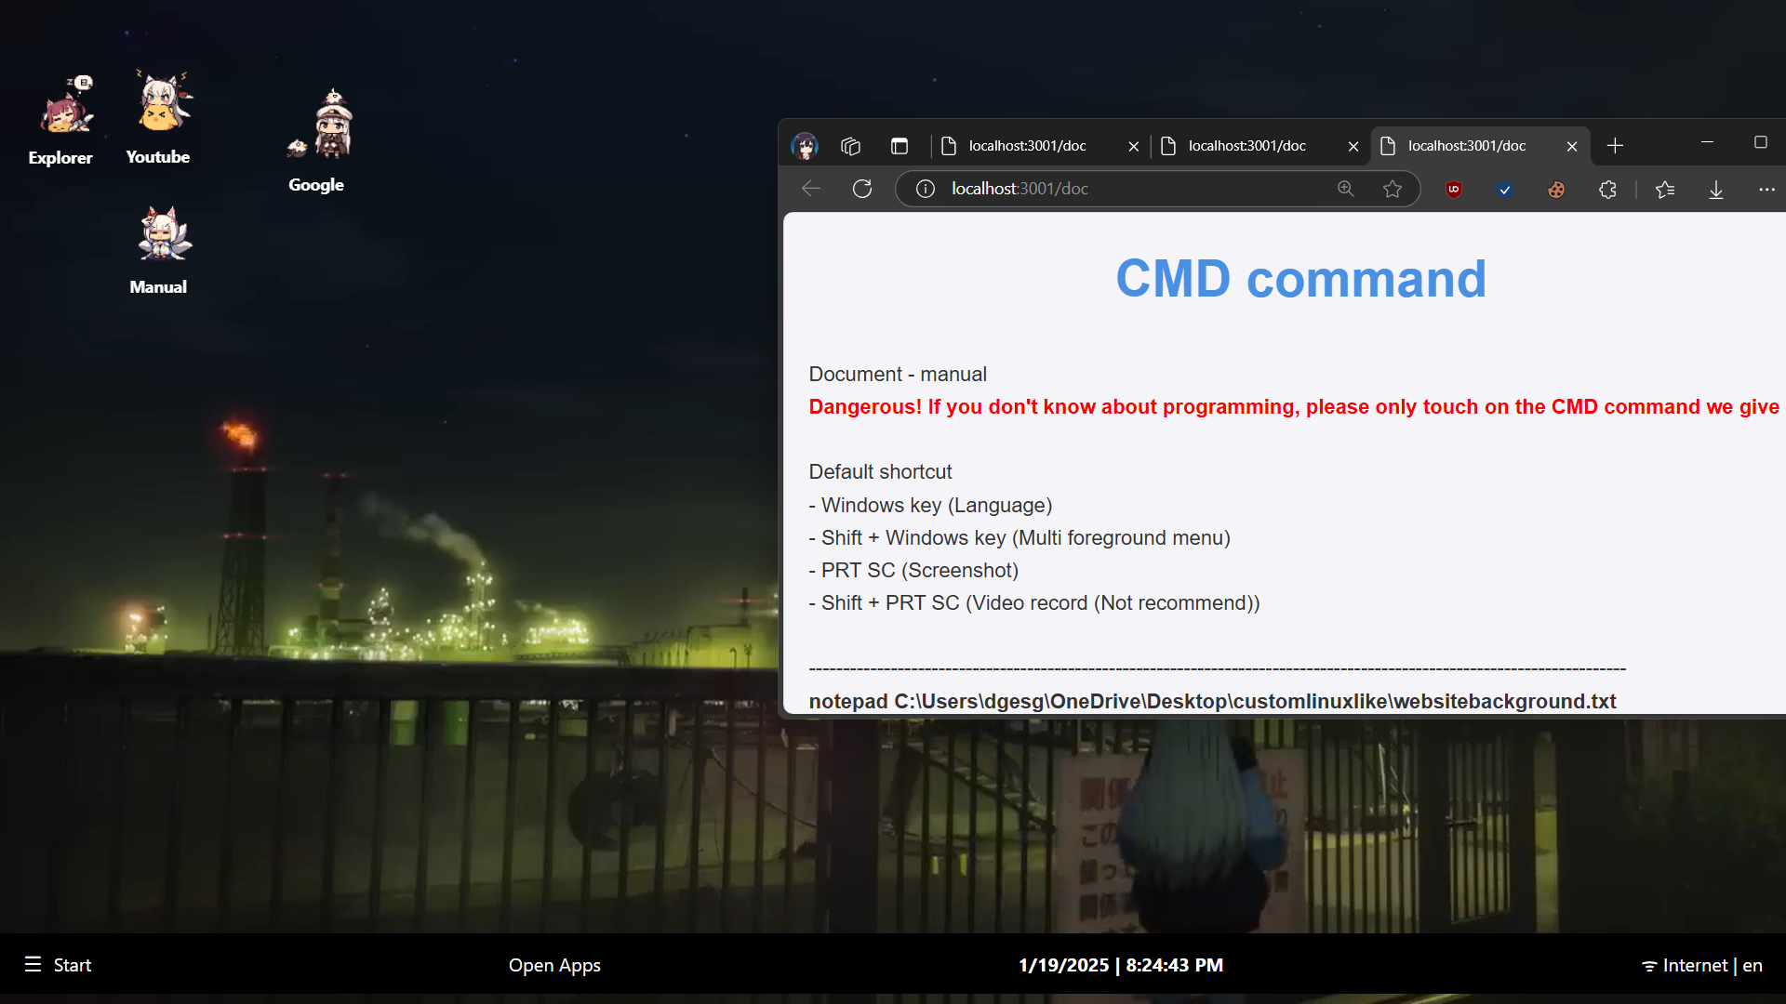Open the Manual desktop icon
This screenshot has width=1786, height=1004.
pyautogui.click(x=158, y=251)
